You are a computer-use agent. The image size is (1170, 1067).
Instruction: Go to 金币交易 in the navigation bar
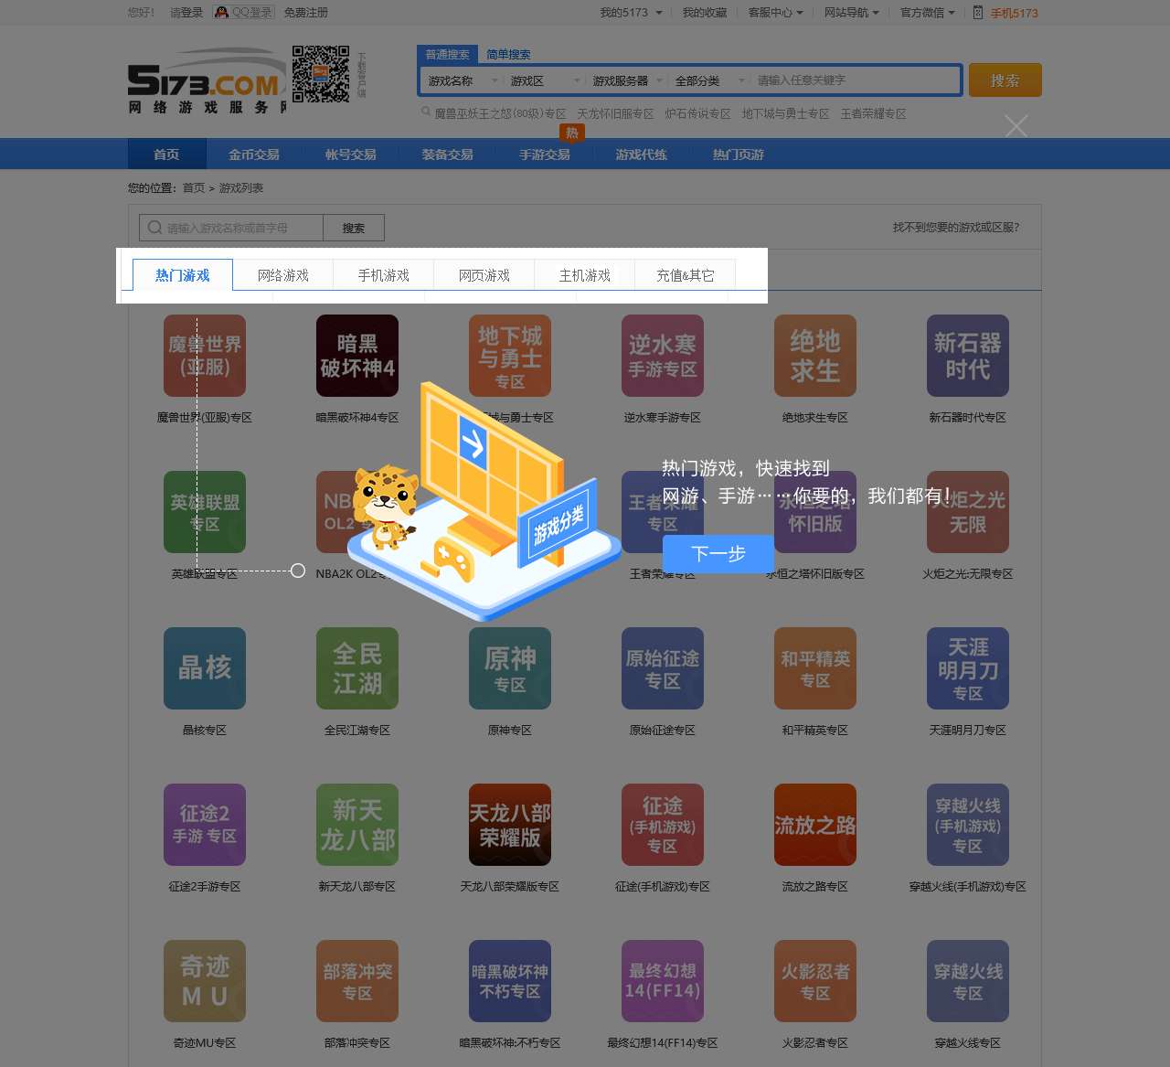pyautogui.click(x=254, y=155)
